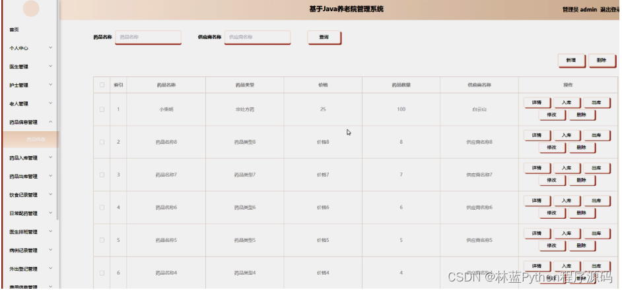
Task: Click 出库 for the 药品名称7 row
Action: tap(597, 168)
